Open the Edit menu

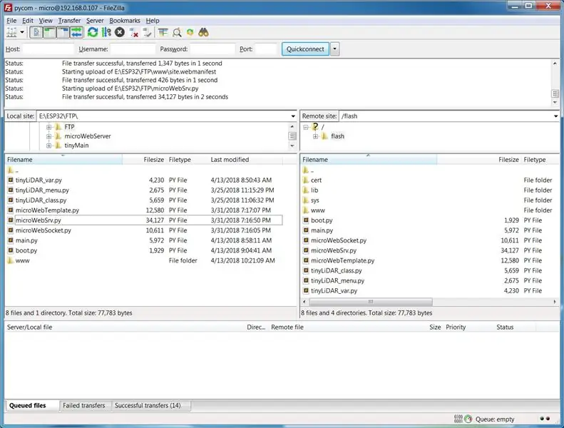pos(28,21)
